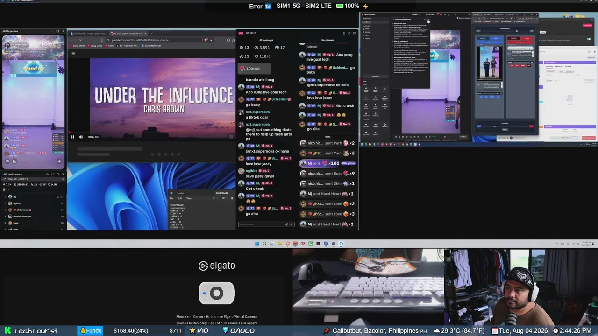Click the gift count 17 icon

[x=280, y=48]
